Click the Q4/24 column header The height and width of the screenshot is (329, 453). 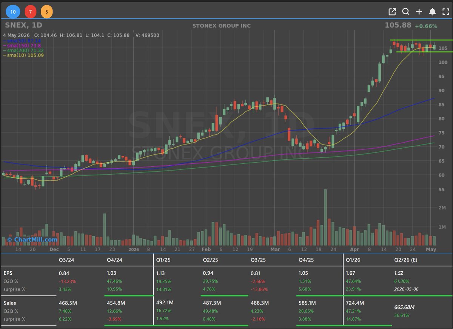pyautogui.click(x=114, y=260)
